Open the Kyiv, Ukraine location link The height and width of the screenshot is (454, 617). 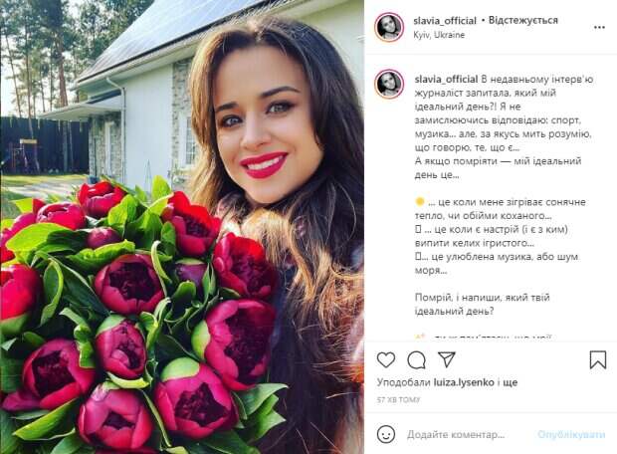click(439, 35)
